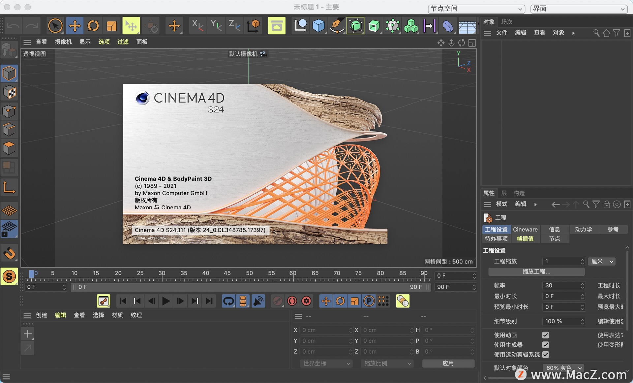Activate the Rotate tool
Viewport: 633px width, 383px height.
click(x=93, y=26)
